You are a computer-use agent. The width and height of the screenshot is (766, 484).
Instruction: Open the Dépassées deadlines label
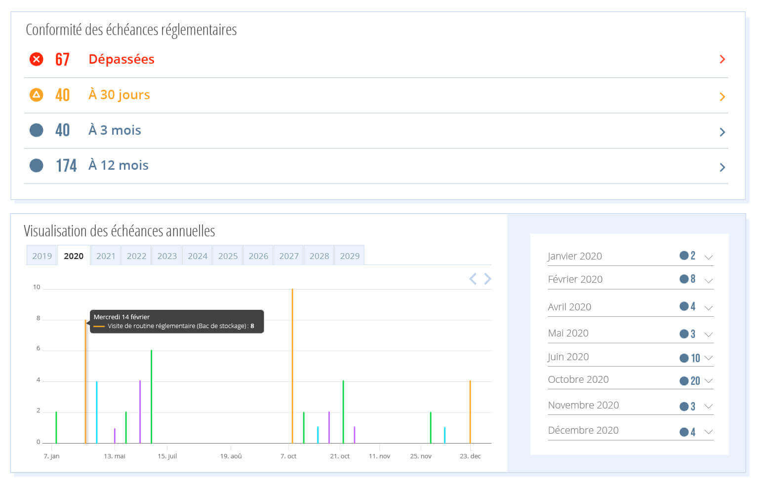coord(121,59)
